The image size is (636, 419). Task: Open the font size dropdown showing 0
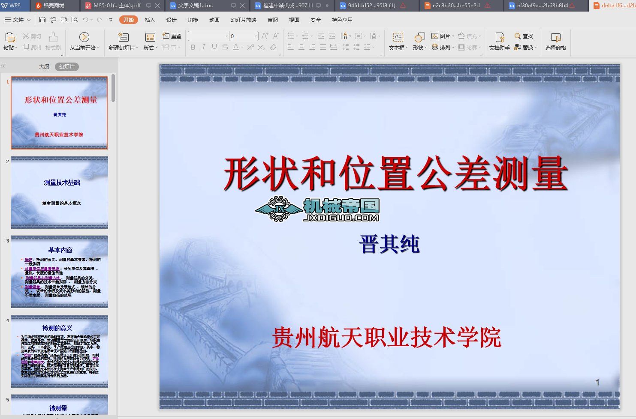point(256,36)
